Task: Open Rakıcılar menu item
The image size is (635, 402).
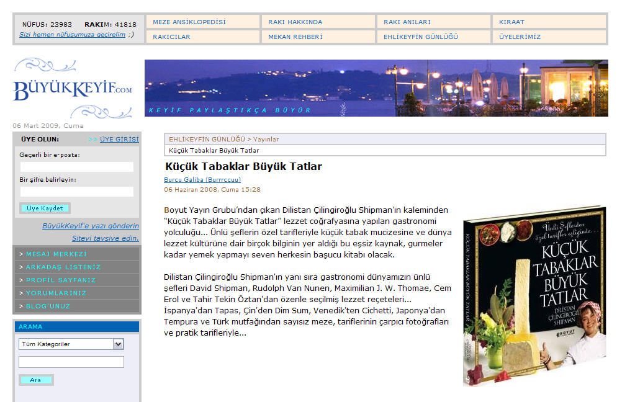Action: (171, 37)
